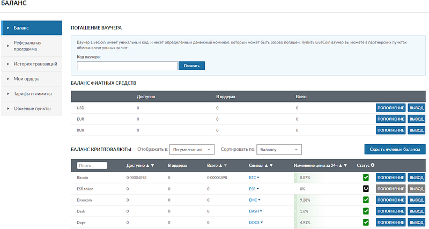Click the Код ваучера input field
The height and width of the screenshot is (229, 429).
(x=127, y=65)
